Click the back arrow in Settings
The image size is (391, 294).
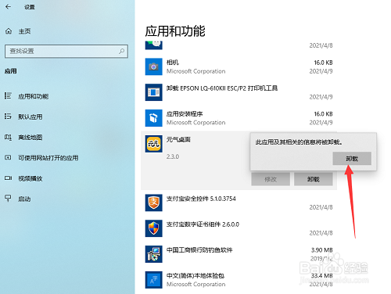click(9, 7)
